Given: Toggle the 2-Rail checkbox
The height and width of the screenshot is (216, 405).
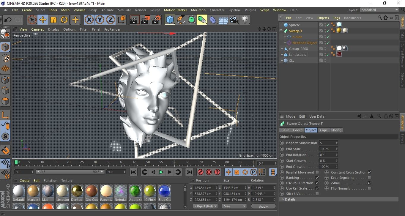Looking at the screenshot, I should pyautogui.click(x=369, y=183).
